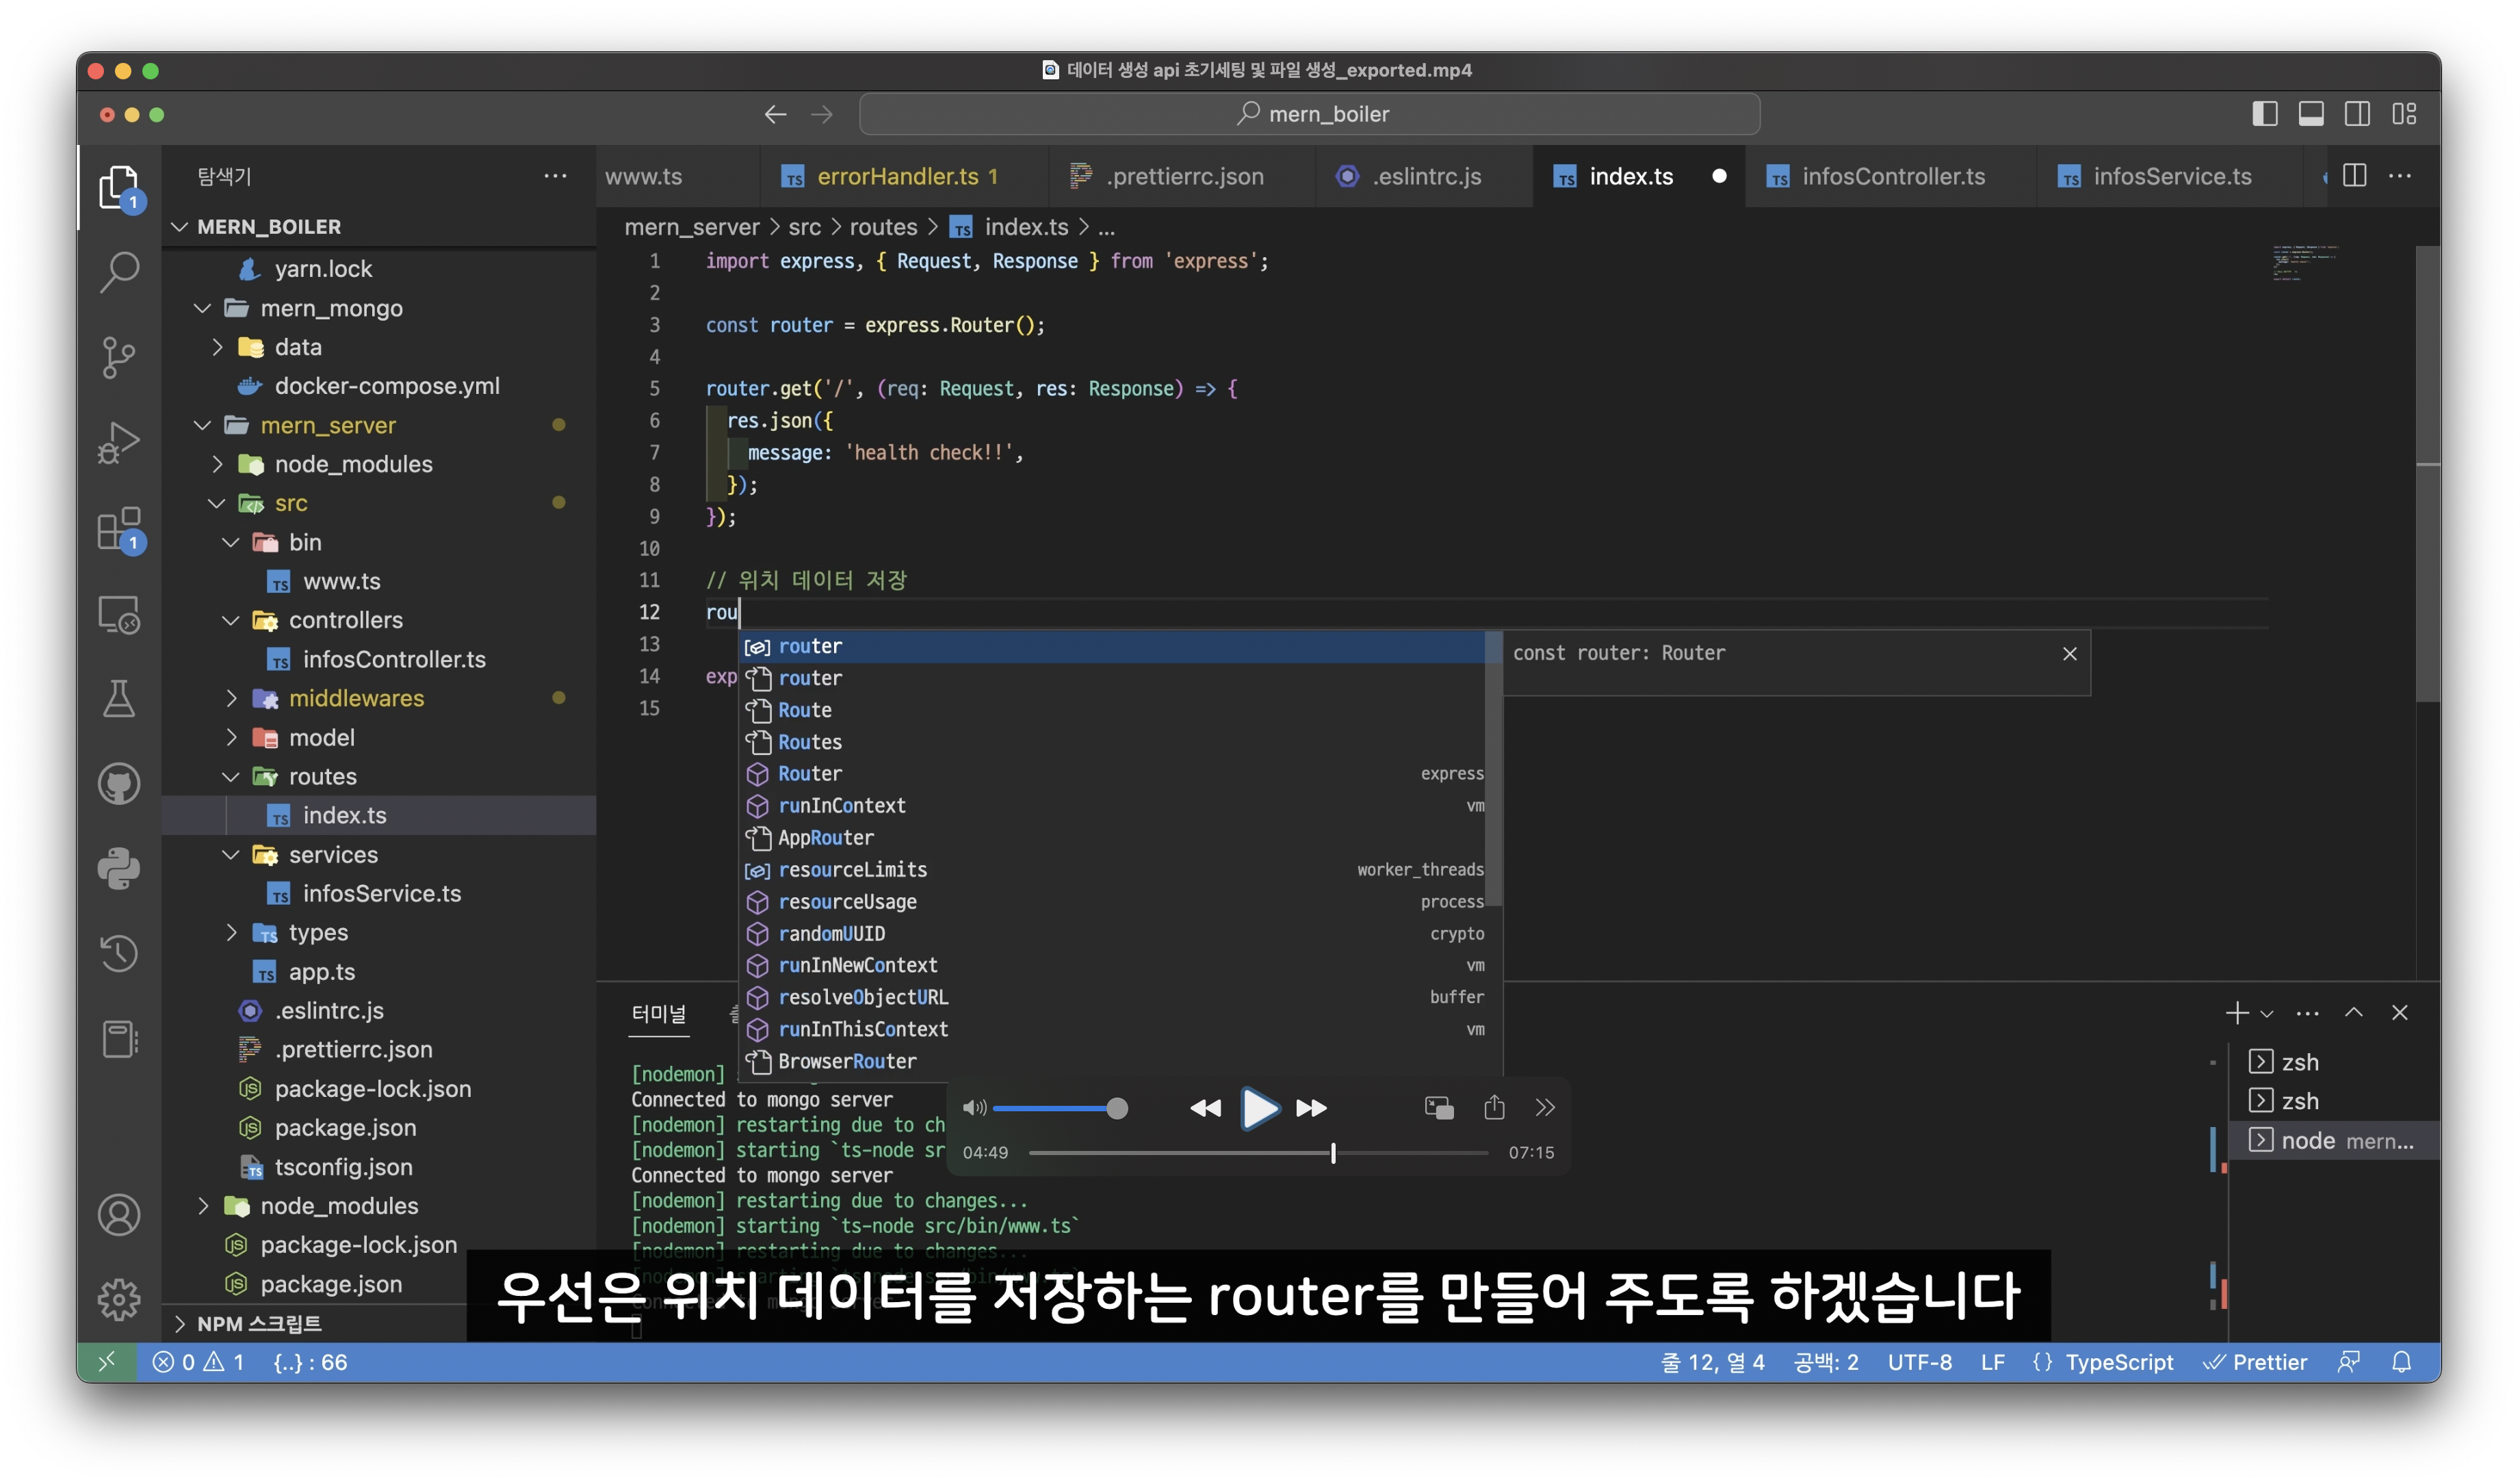Close the terminal panel
The image size is (2518, 1484).
[x=2399, y=1013]
